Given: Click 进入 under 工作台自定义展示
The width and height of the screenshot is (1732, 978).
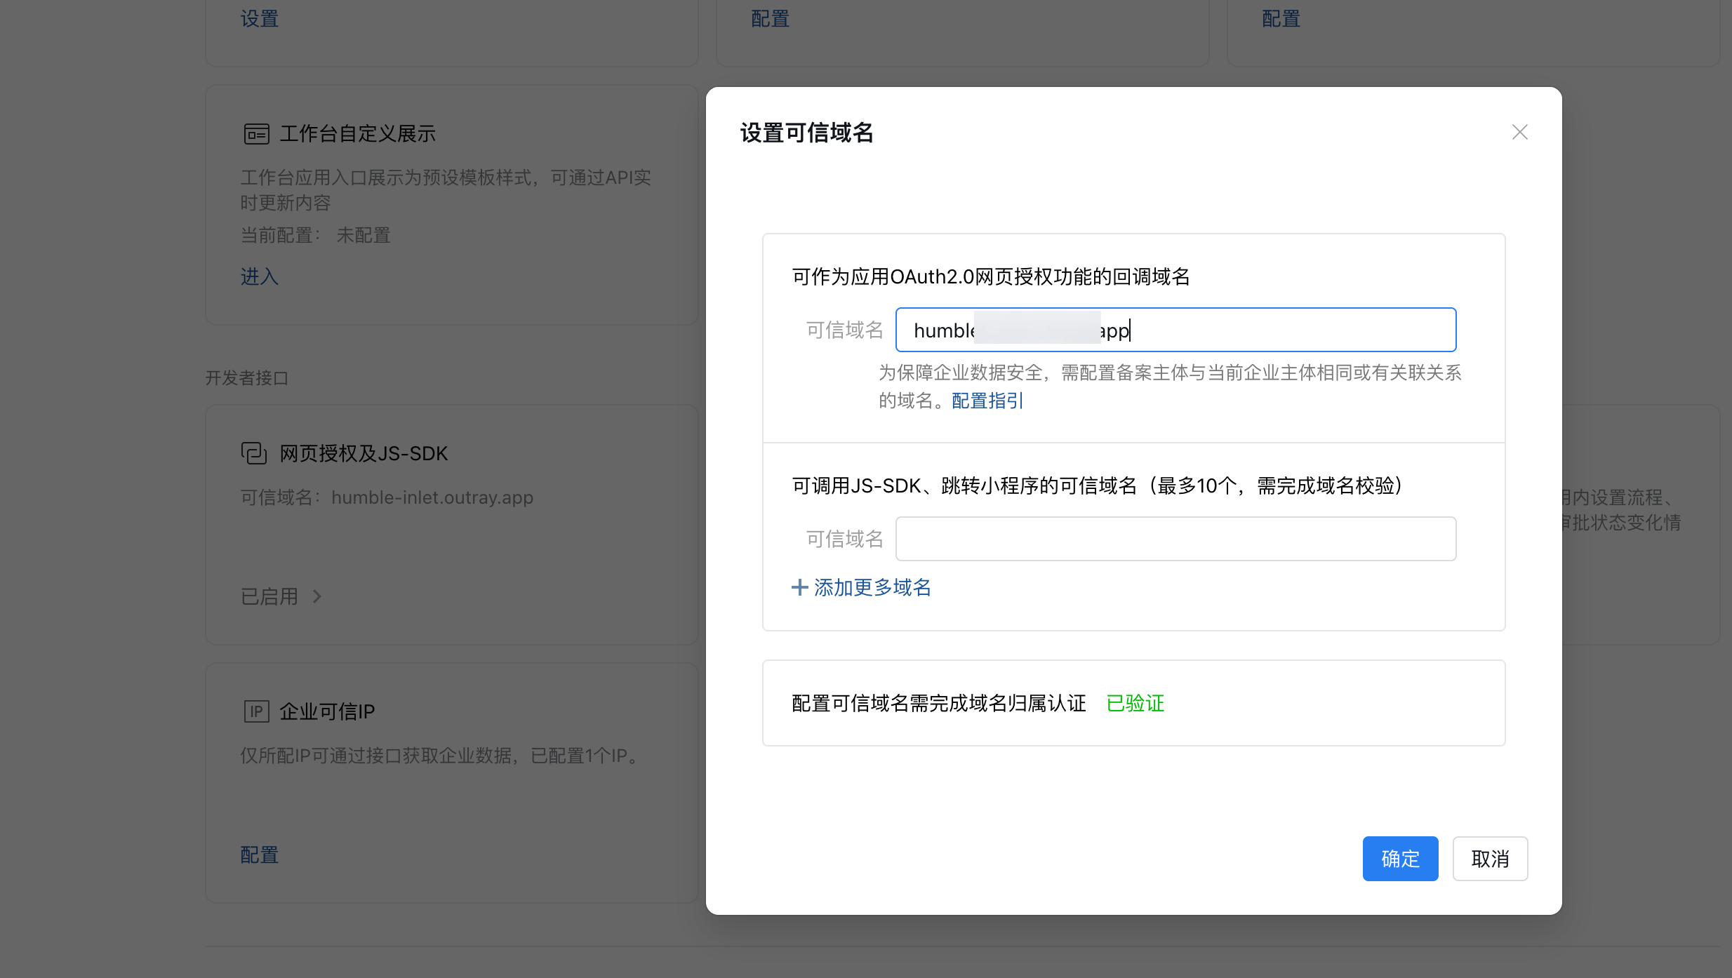Looking at the screenshot, I should tap(259, 276).
